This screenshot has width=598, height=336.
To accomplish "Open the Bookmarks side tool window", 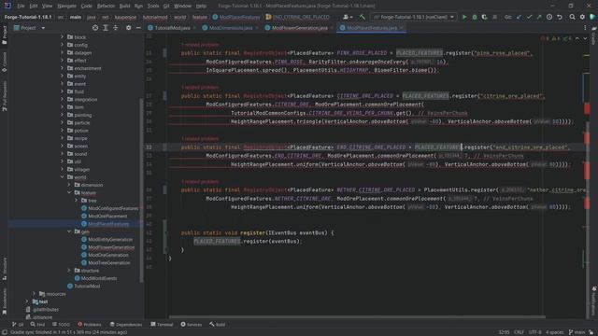I will (4, 301).
